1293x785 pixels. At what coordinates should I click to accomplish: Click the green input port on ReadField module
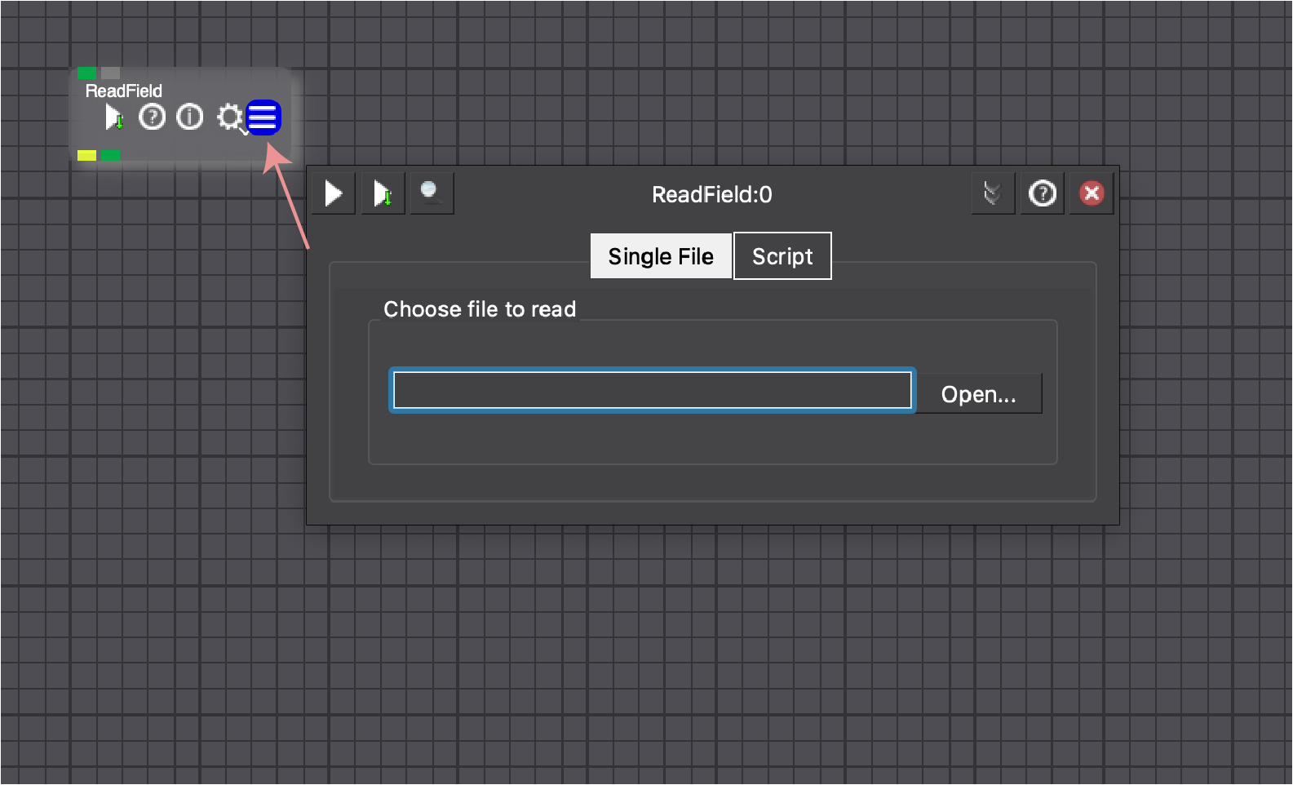coord(86,73)
